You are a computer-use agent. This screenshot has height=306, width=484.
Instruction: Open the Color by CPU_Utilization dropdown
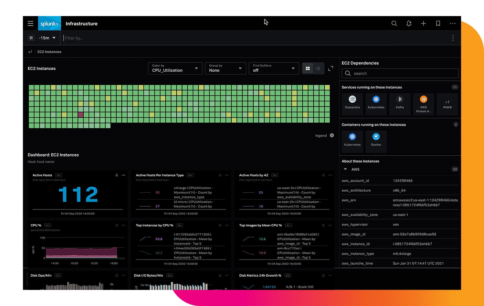pyautogui.click(x=175, y=68)
